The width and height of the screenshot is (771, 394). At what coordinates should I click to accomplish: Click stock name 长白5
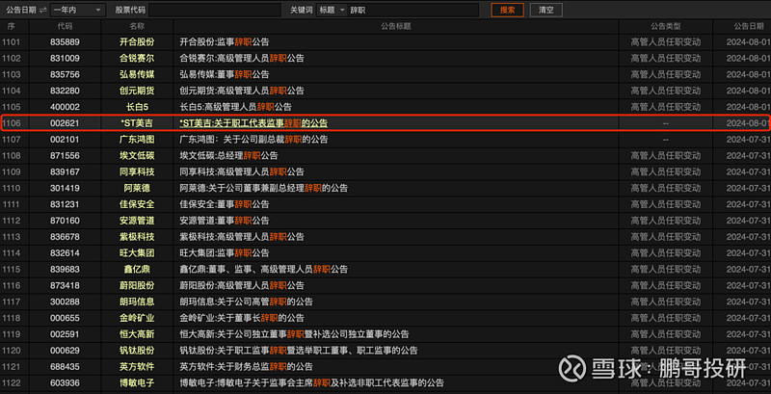137,107
